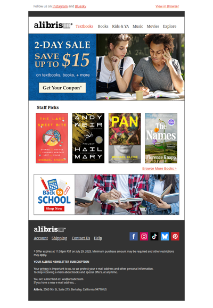Open The Names book cover

point(161,138)
